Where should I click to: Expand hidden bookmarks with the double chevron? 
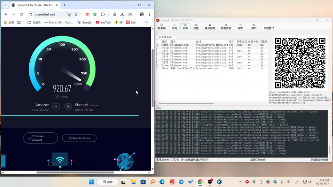point(147,22)
